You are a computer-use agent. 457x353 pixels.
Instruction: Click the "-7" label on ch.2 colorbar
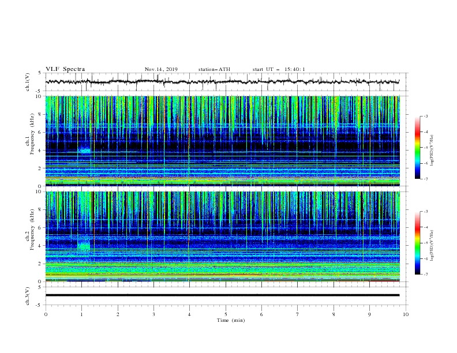426,274
